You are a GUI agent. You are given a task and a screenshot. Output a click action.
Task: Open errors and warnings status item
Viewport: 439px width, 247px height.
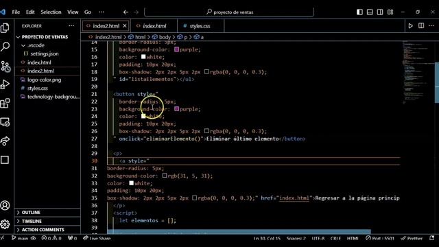[51, 238]
